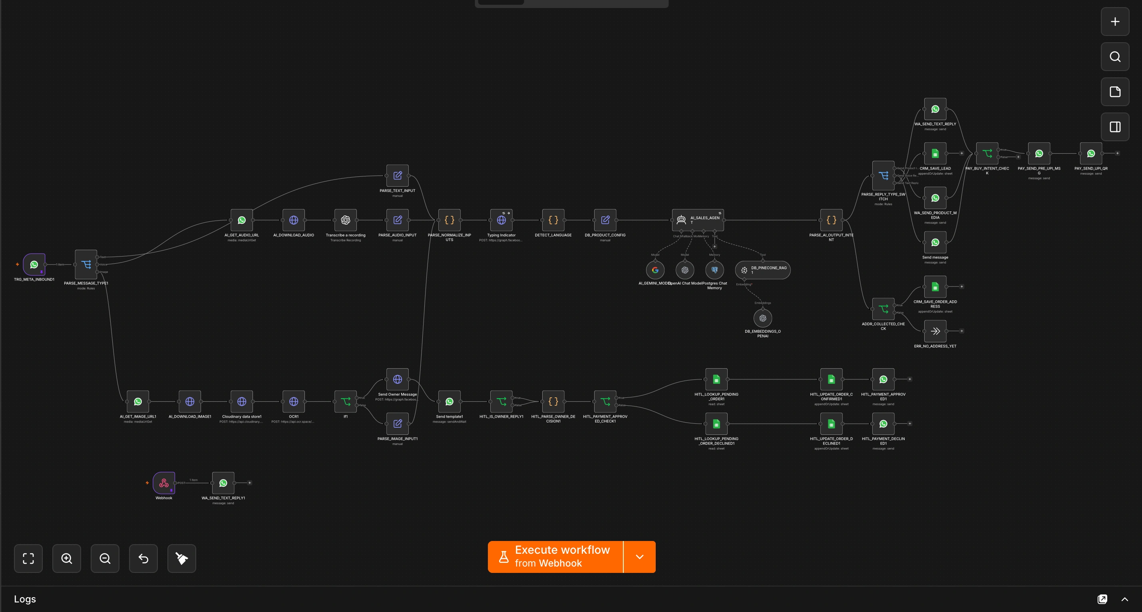The image size is (1142, 612).
Task: Click the TRG_META_INBOUND1 WhatsApp trigger node
Action: coord(34,265)
